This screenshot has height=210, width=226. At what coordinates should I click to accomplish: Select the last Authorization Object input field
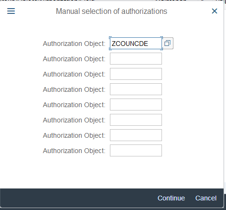tap(136, 151)
